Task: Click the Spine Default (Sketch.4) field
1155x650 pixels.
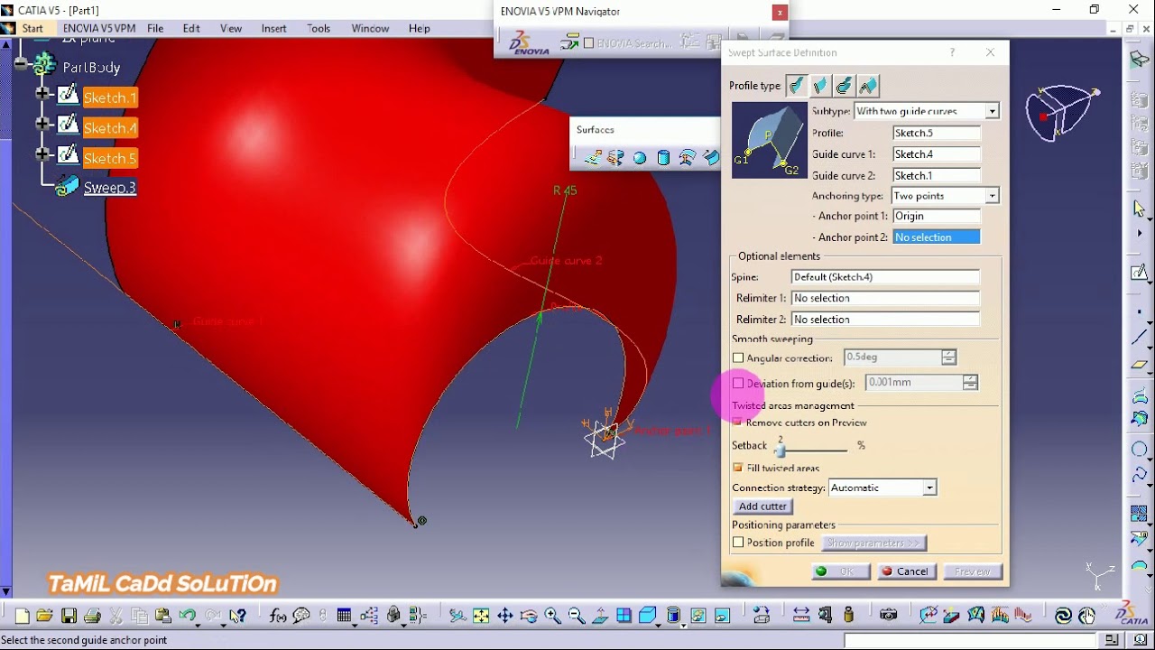Action: 885,277
